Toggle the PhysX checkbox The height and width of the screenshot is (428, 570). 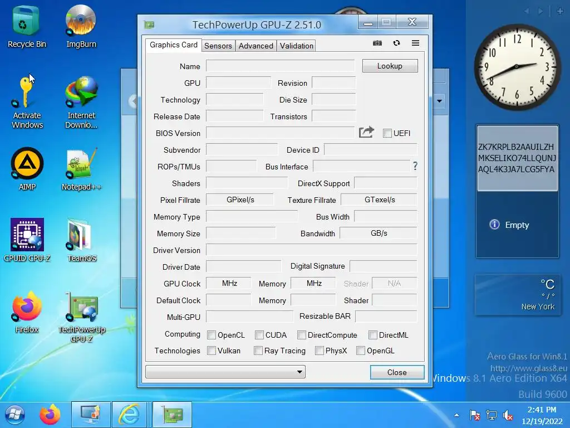click(319, 351)
